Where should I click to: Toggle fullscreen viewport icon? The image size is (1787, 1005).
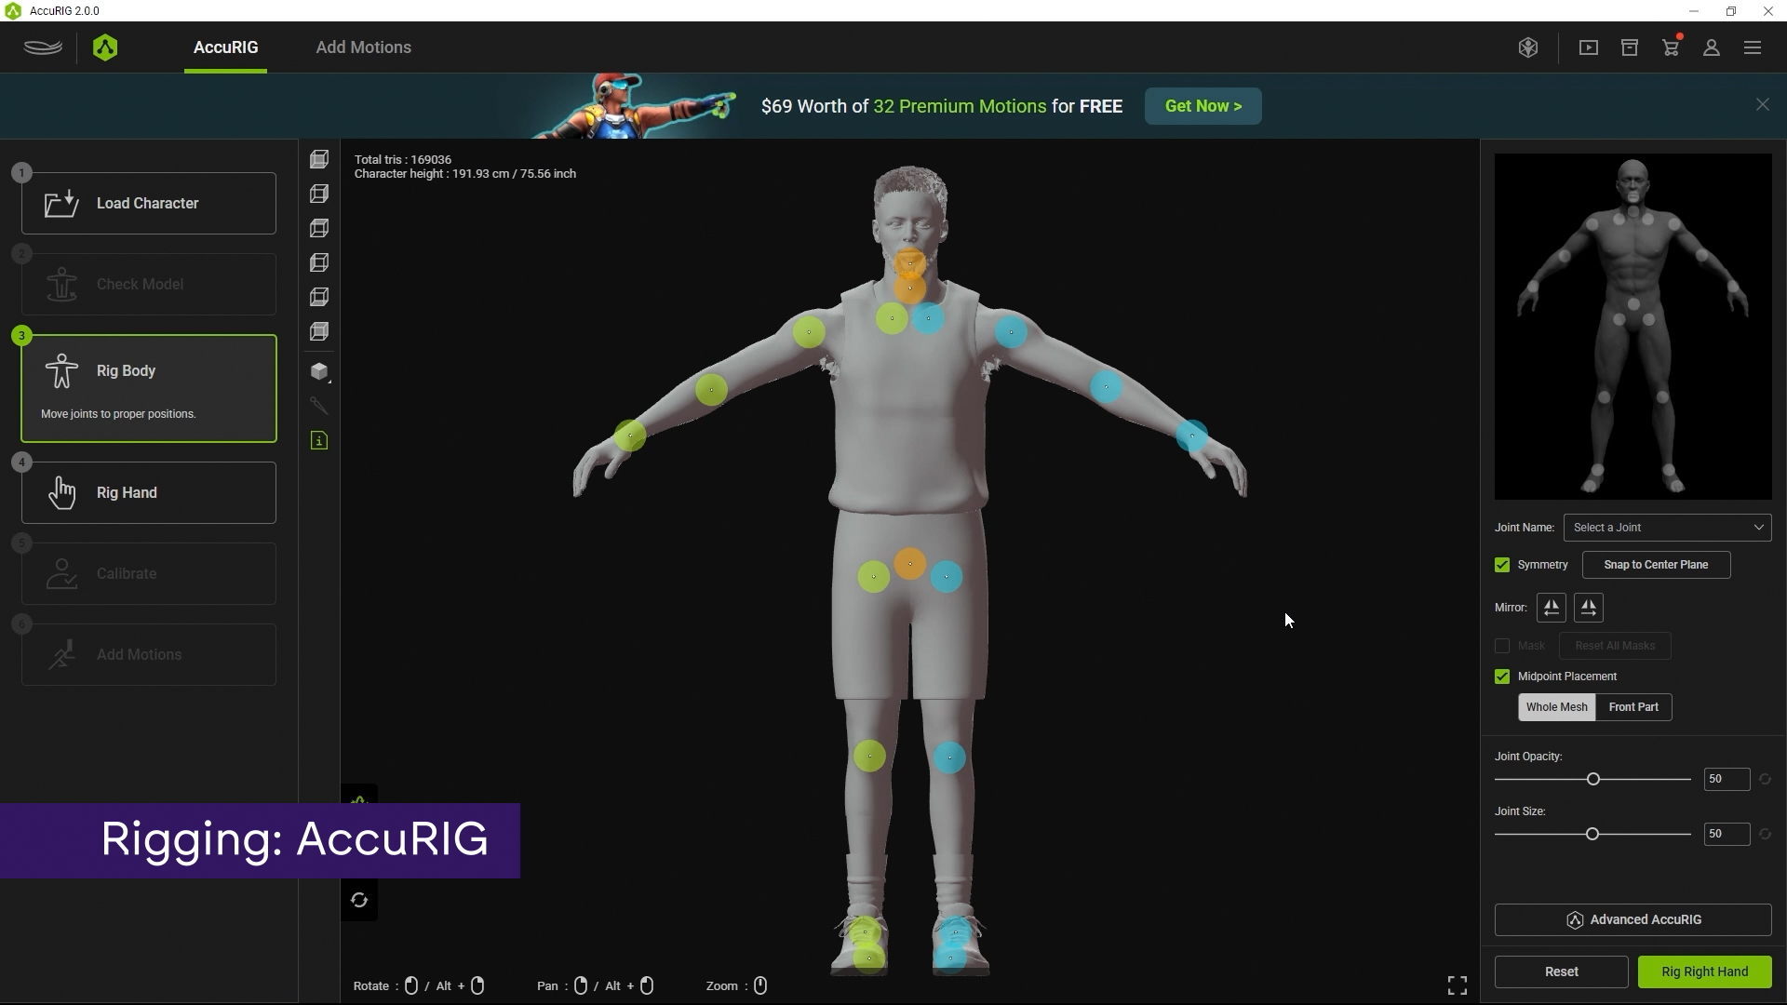1458,985
